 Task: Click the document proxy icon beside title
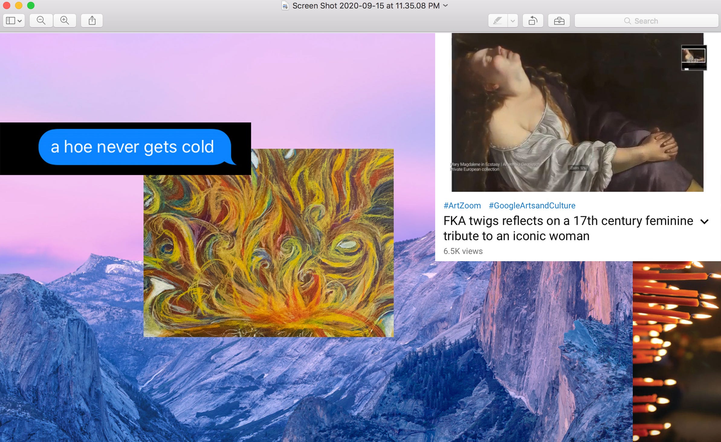click(285, 6)
